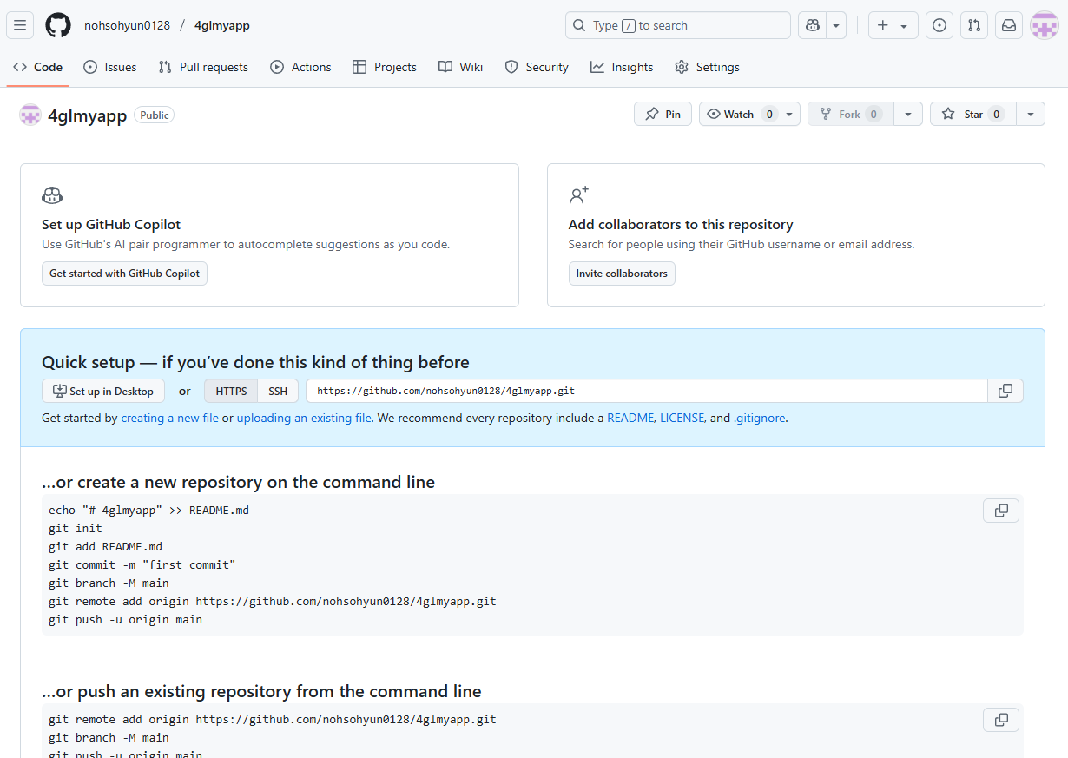Click the echo "# 4glmyapp" >> README.md line
1068x758 pixels.
pyautogui.click(x=149, y=510)
